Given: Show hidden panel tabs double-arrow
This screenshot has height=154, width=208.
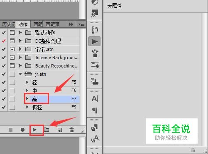Looking at the screenshot, I should (71, 24).
